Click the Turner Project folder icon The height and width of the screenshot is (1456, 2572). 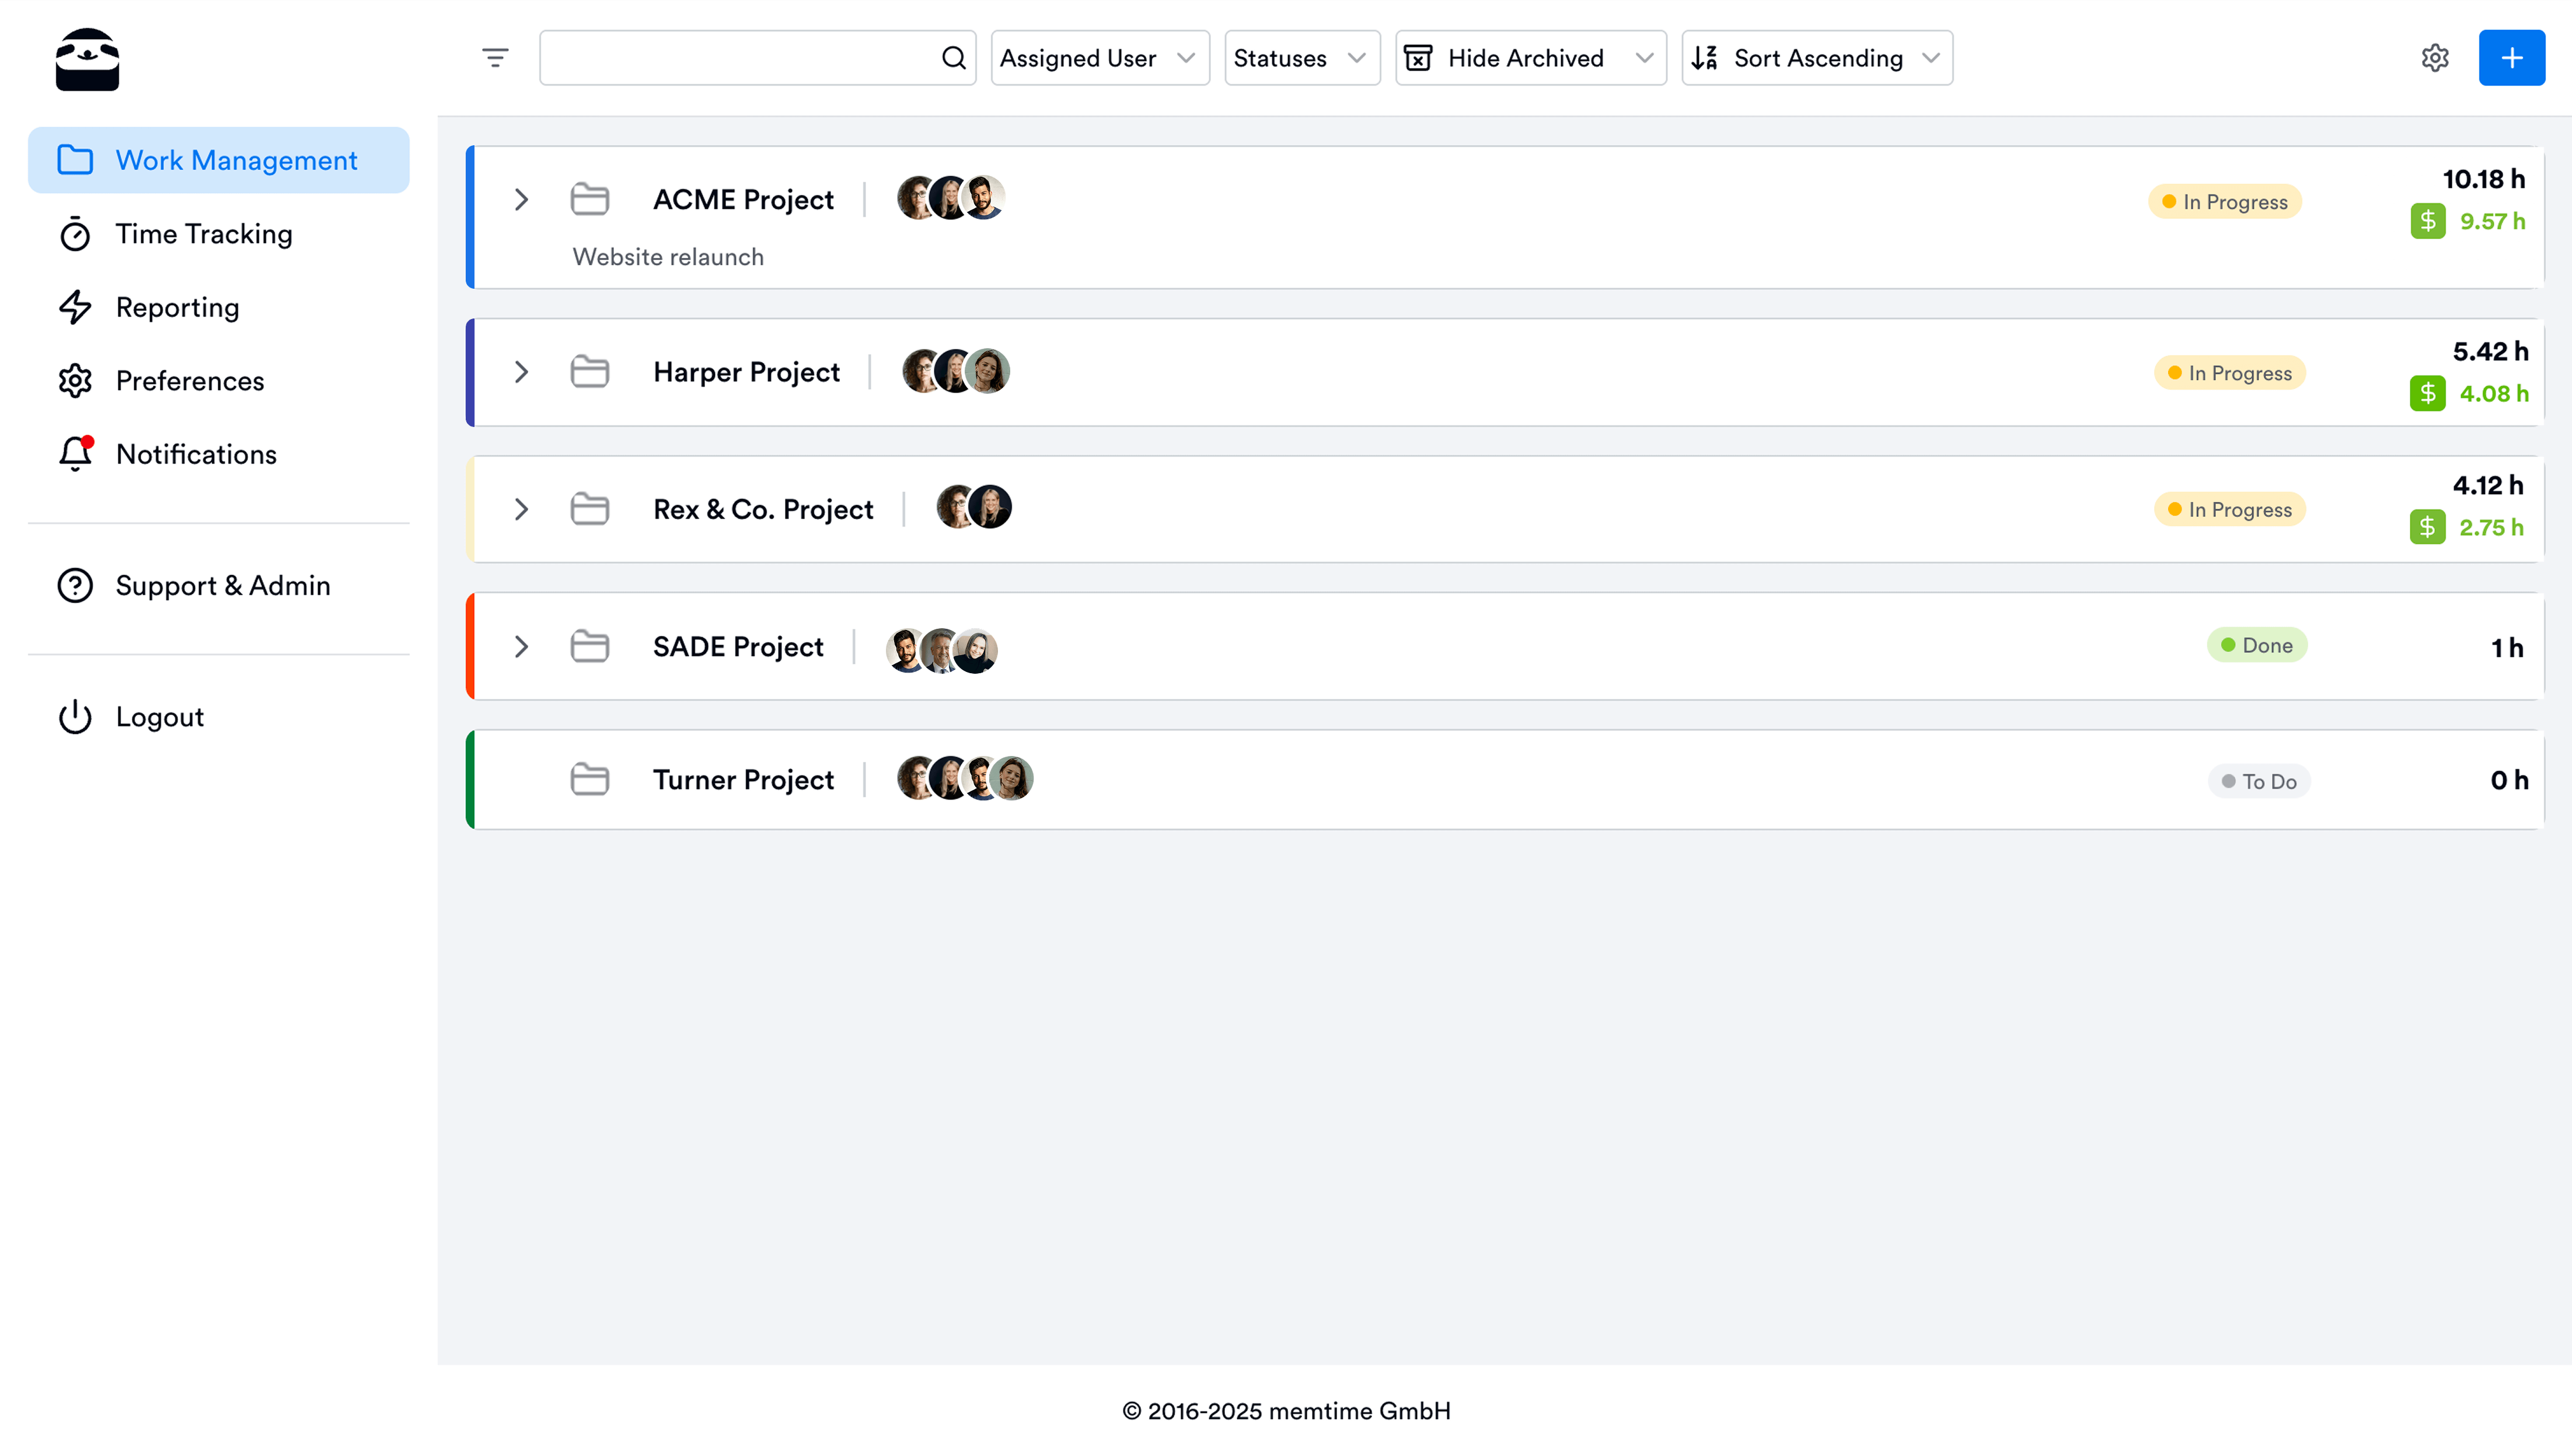click(589, 779)
